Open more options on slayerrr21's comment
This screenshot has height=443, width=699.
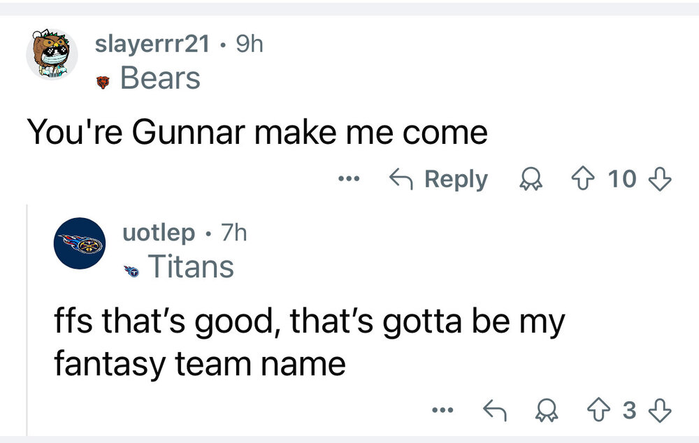coord(345,180)
